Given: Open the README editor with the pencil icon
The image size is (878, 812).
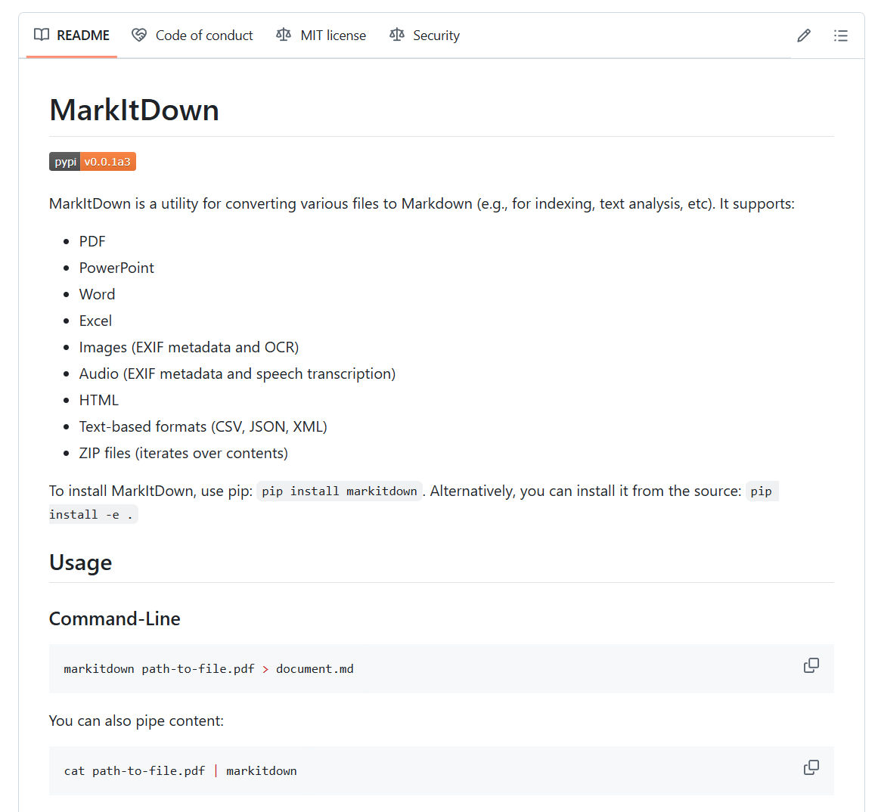Looking at the screenshot, I should tap(803, 36).
